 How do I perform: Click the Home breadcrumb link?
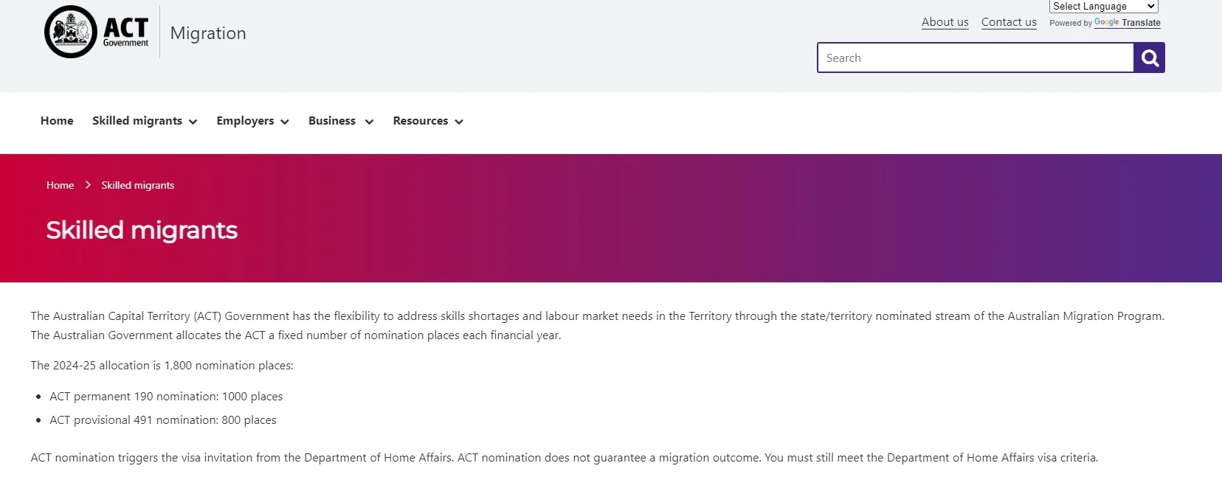(60, 185)
